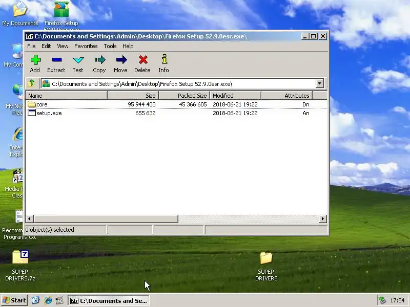Click the Move toolbar icon

coord(121,60)
